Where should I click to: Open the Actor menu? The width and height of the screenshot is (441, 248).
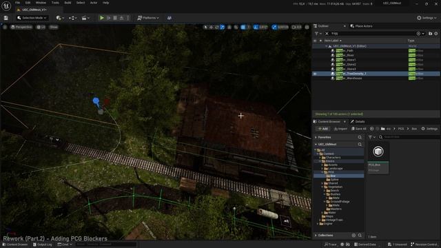94,3
